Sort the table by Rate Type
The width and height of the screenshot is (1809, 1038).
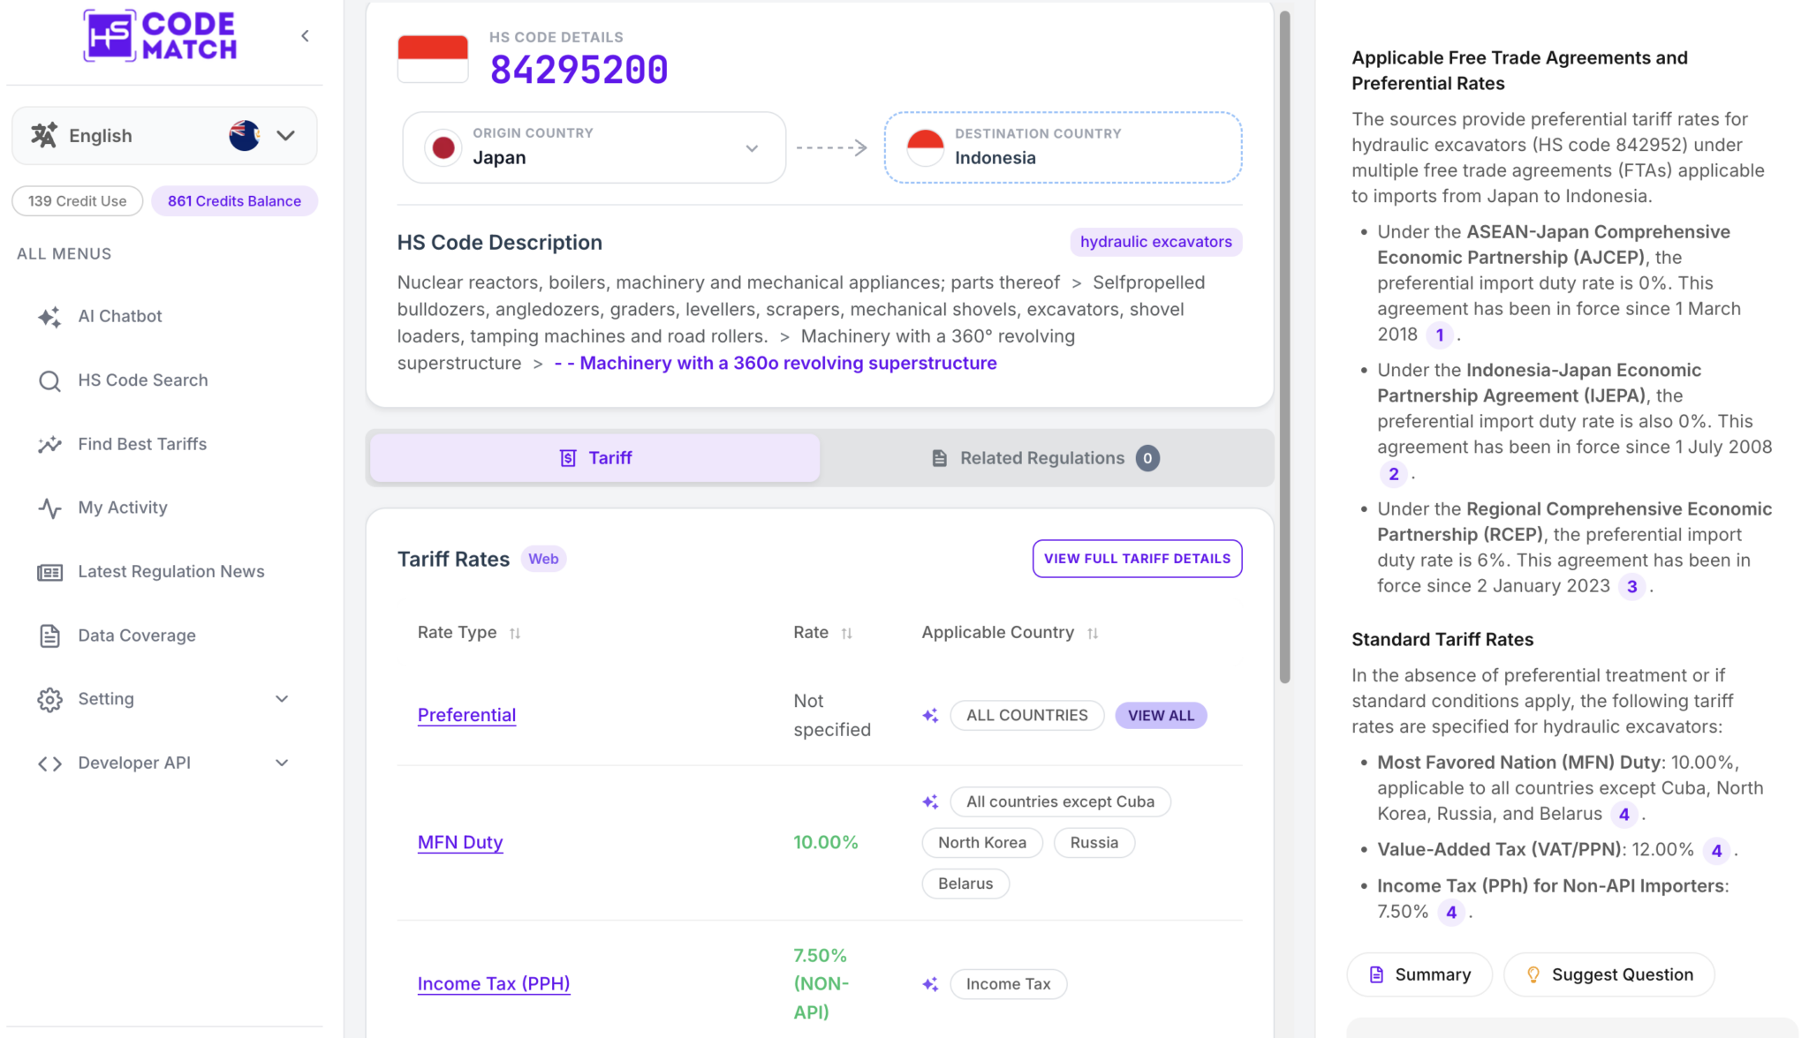click(x=515, y=633)
